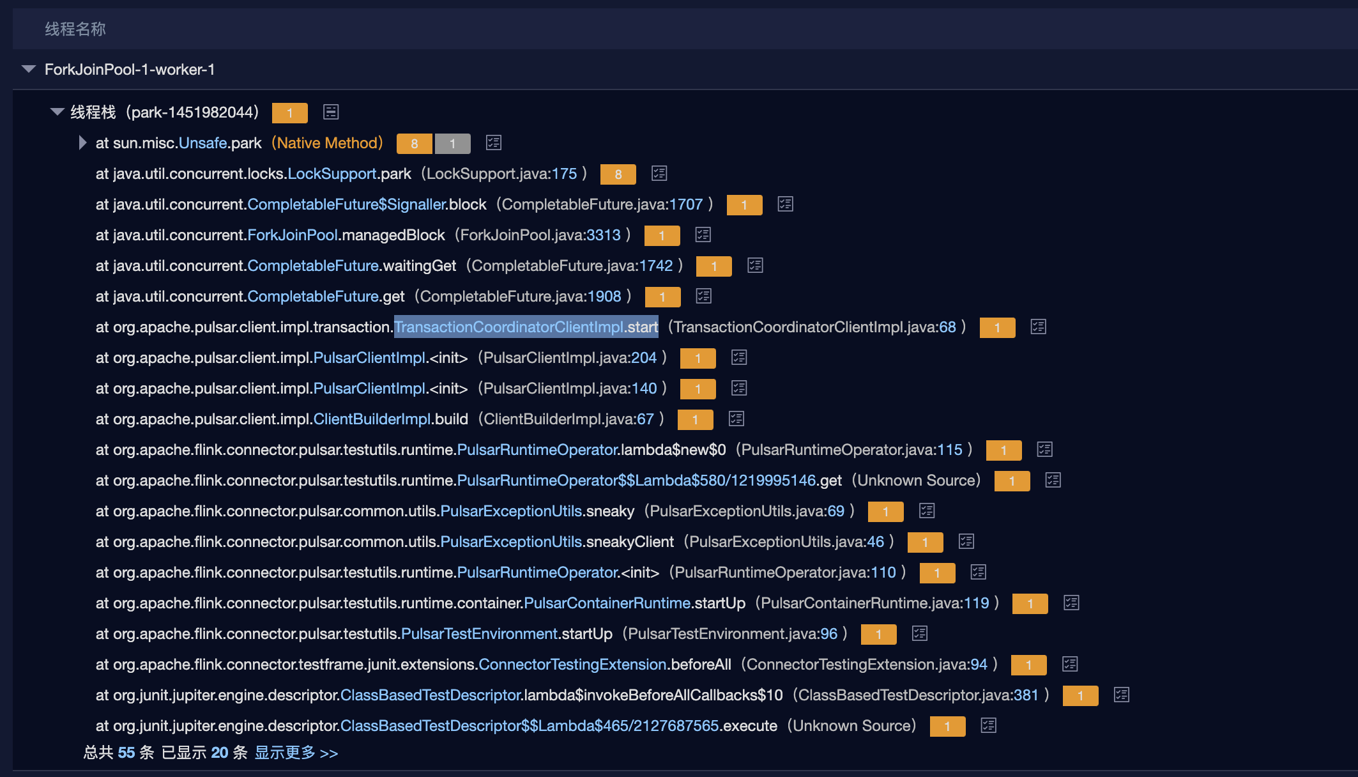Open the document icon beside 线程栈 header

point(331,112)
